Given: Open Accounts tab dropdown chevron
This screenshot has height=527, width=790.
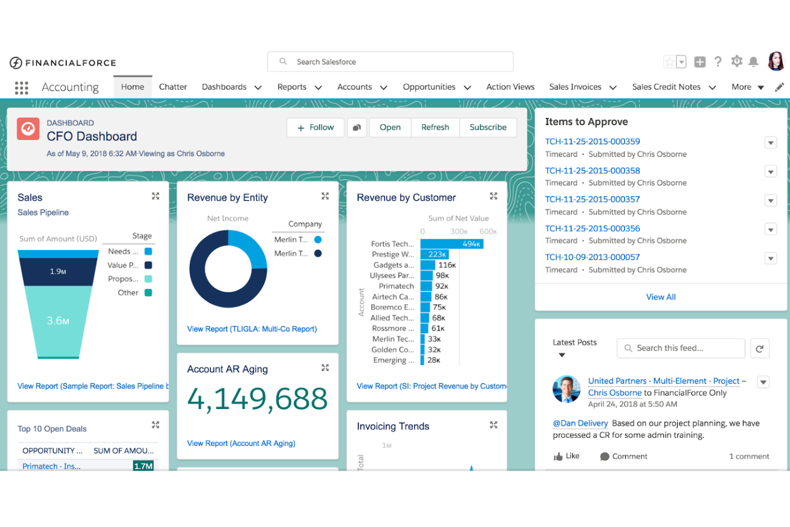Looking at the screenshot, I should tap(383, 88).
